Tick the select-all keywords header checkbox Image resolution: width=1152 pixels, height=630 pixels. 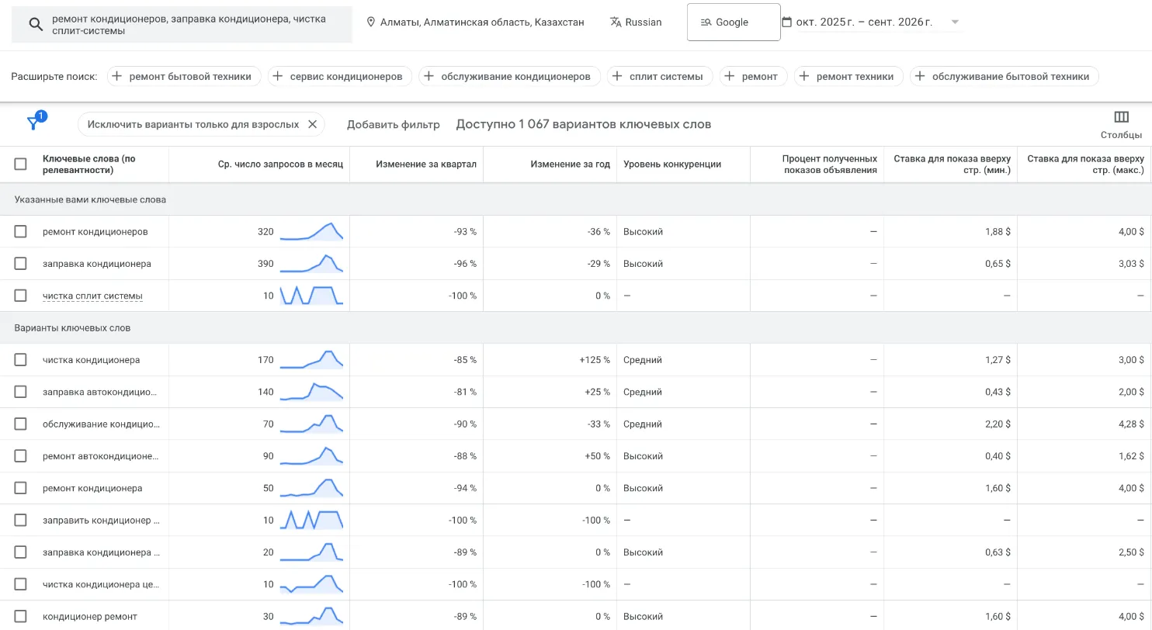(x=21, y=164)
